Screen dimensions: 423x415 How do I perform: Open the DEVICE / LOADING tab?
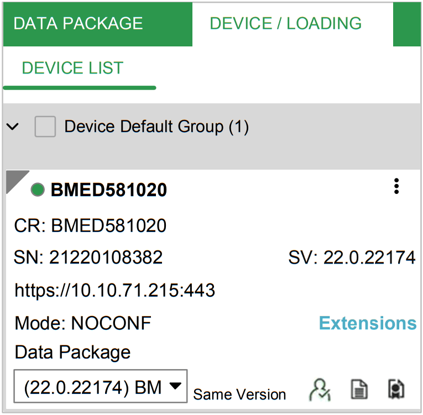click(x=293, y=24)
